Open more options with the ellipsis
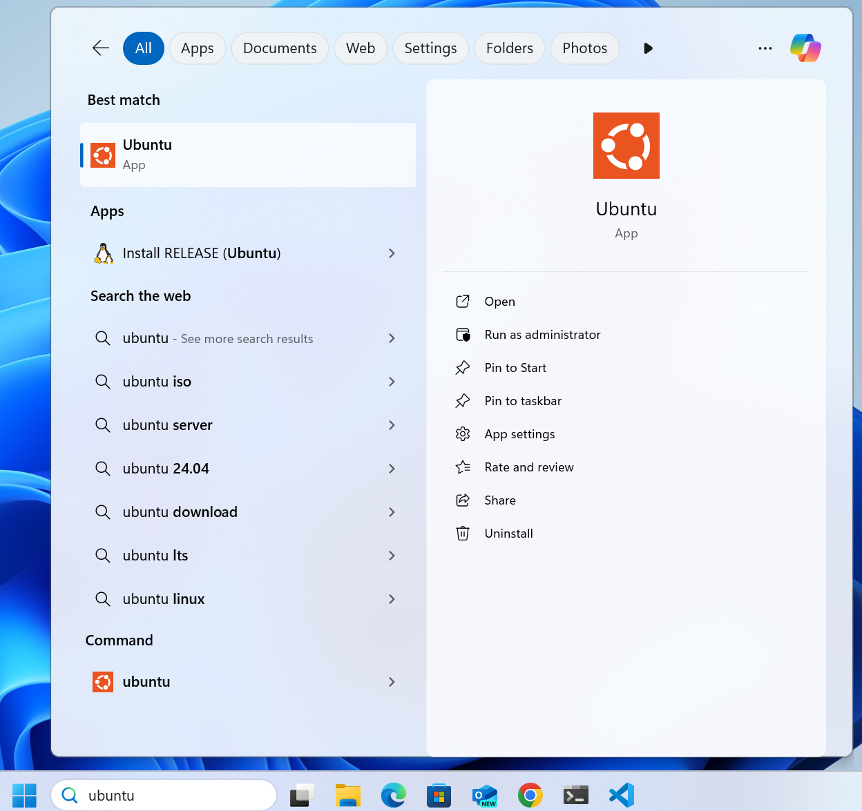The image size is (862, 811). pos(765,48)
